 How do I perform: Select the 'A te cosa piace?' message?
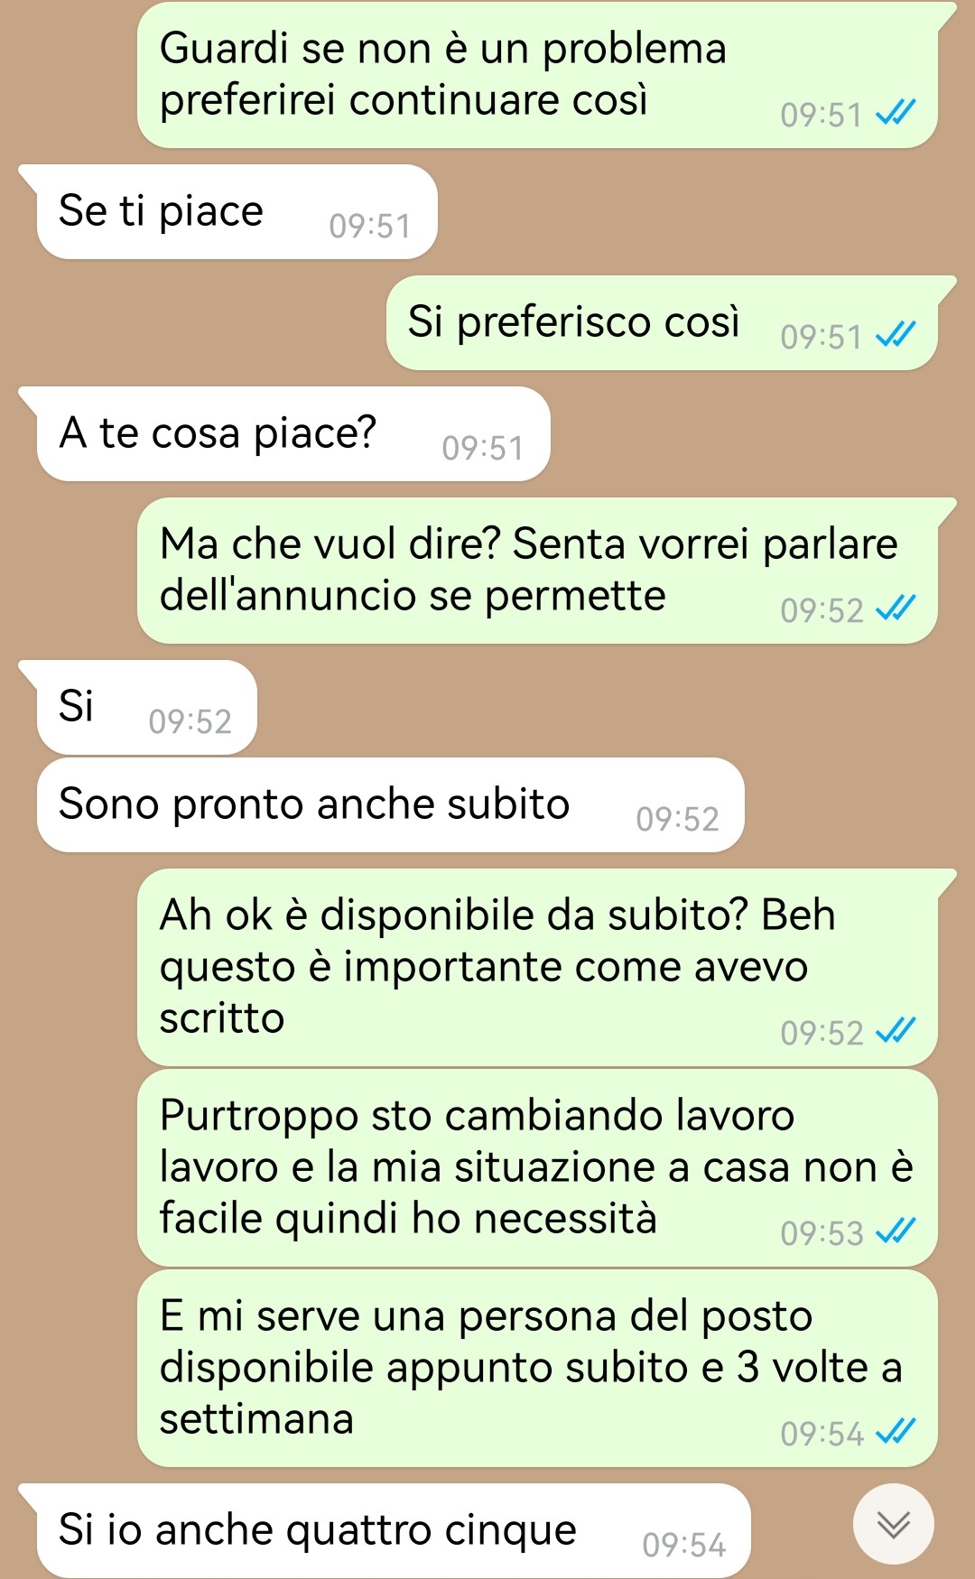293,434
